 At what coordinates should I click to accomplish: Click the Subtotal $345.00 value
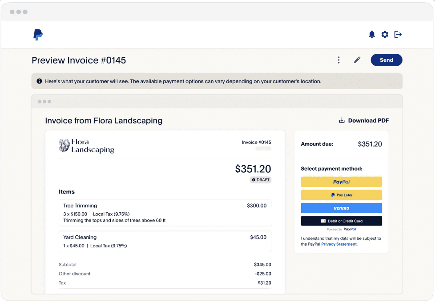pos(262,265)
